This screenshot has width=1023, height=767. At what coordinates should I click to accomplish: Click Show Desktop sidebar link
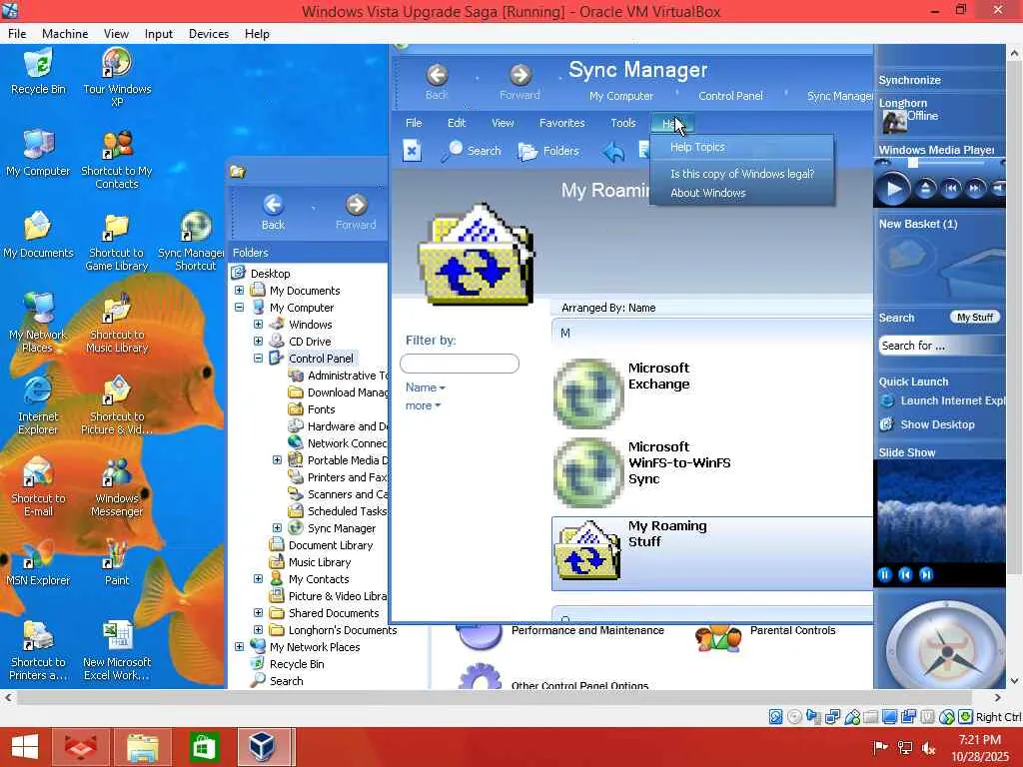coord(927,424)
